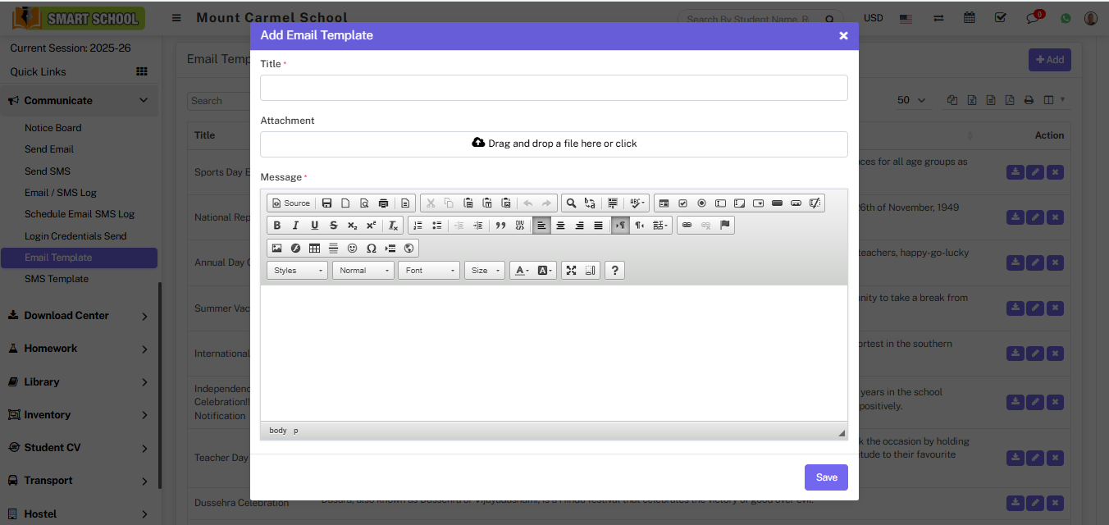The image size is (1109, 525).
Task: Insert a radio button form element
Action: point(701,203)
